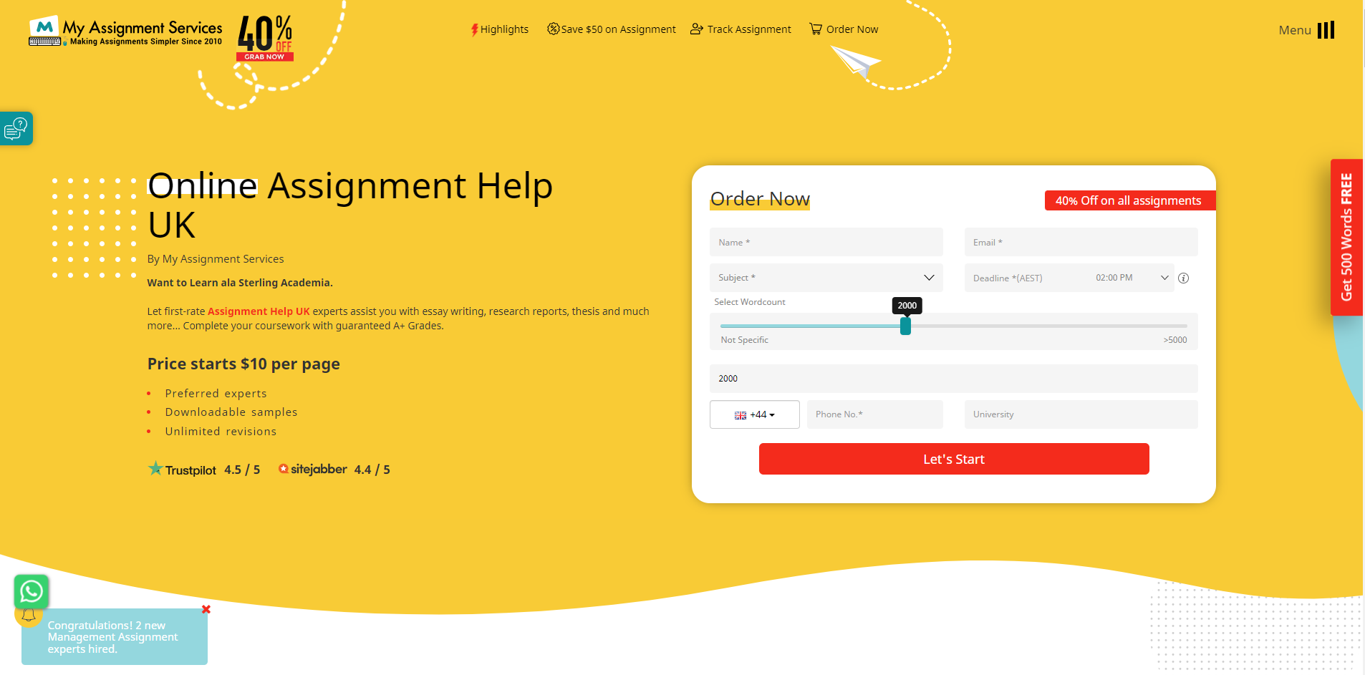This screenshot has width=1365, height=675.
Task: Click the deadline info icon
Action: click(x=1184, y=278)
